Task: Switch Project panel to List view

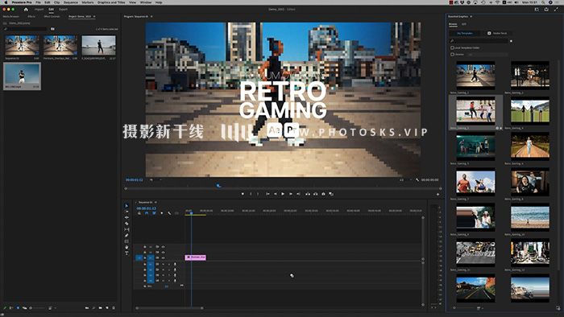Action: 11,307
